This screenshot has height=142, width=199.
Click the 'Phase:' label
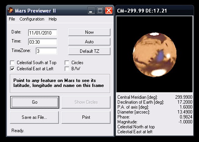[123, 117]
